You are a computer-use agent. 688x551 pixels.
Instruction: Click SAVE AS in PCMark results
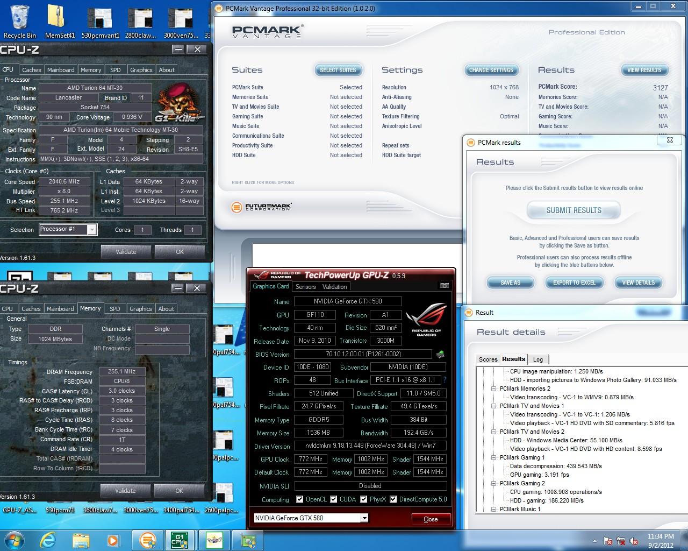[511, 282]
